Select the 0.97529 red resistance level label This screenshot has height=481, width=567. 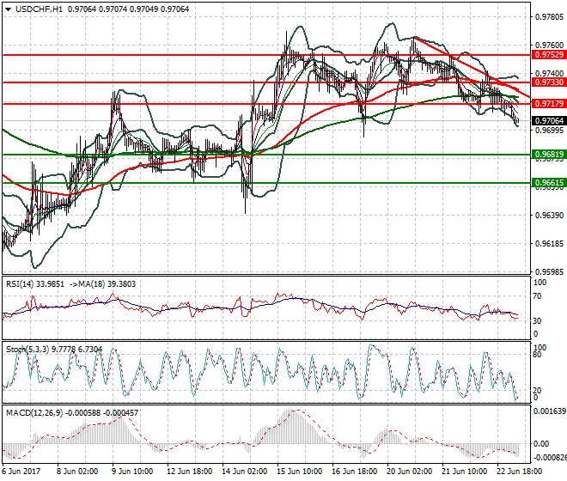coord(549,55)
